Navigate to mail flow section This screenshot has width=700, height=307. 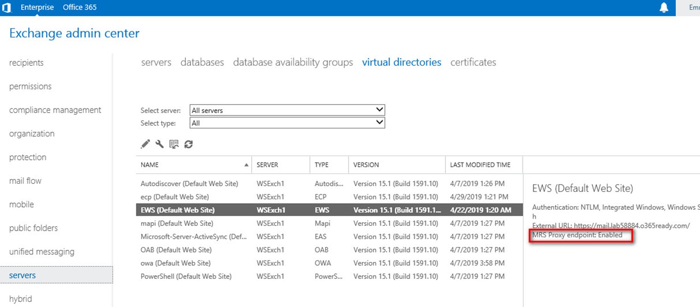coord(25,181)
